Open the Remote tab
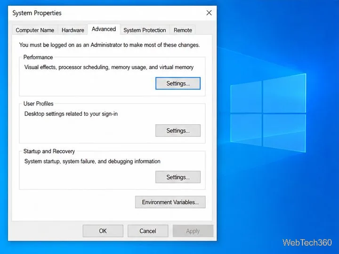 (x=183, y=30)
